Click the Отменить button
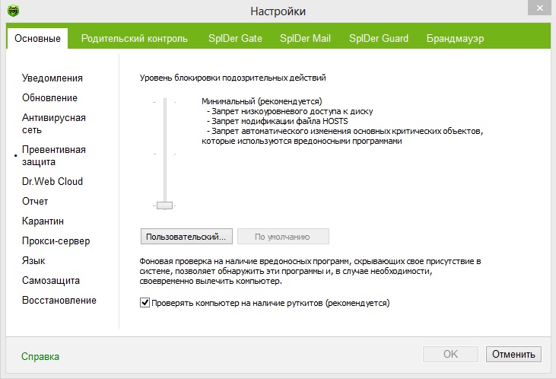Viewport: 556px width, 379px height. [513, 354]
